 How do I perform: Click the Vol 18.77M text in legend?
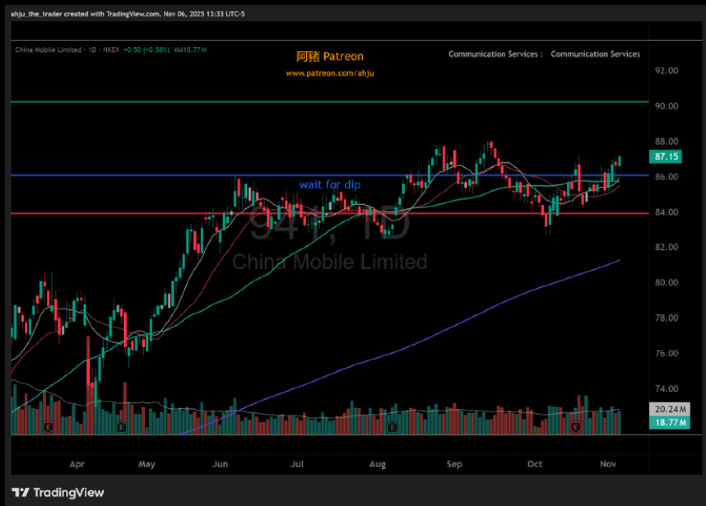click(x=190, y=50)
